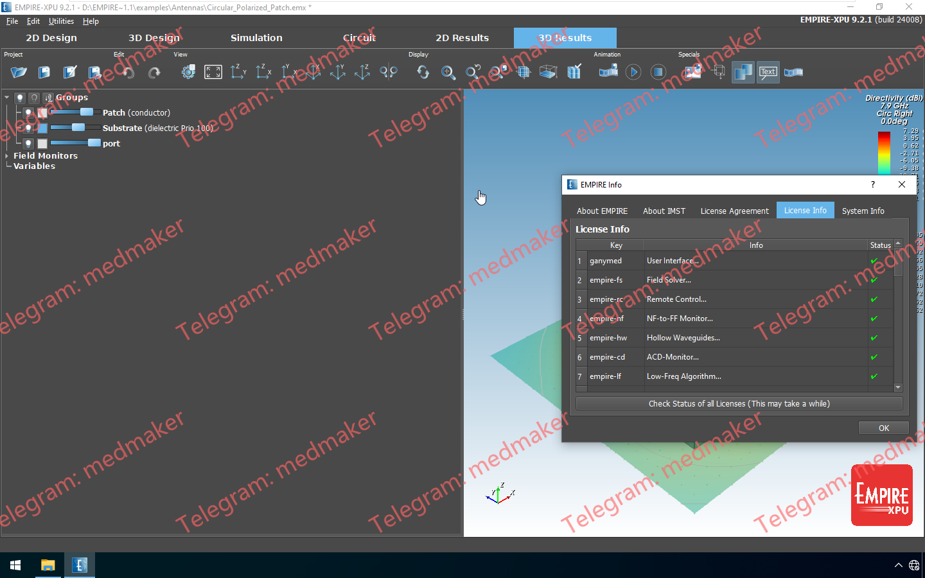The height and width of the screenshot is (578, 925).
Task: Show all groups with lit bulb icon
Action: [x=20, y=98]
